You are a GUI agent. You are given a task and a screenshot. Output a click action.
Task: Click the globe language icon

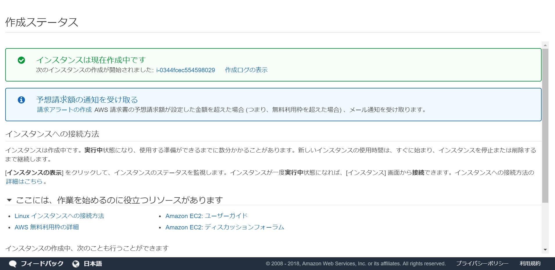pyautogui.click(x=76, y=264)
